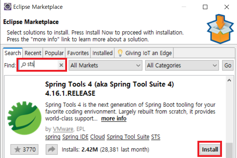Click the Cloud tag link
237x158 pixels.
(97, 137)
